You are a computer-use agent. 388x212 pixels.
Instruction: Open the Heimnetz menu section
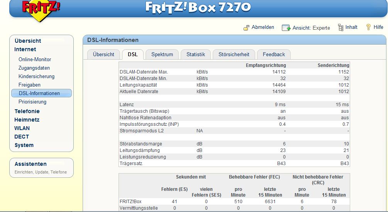tap(27, 120)
